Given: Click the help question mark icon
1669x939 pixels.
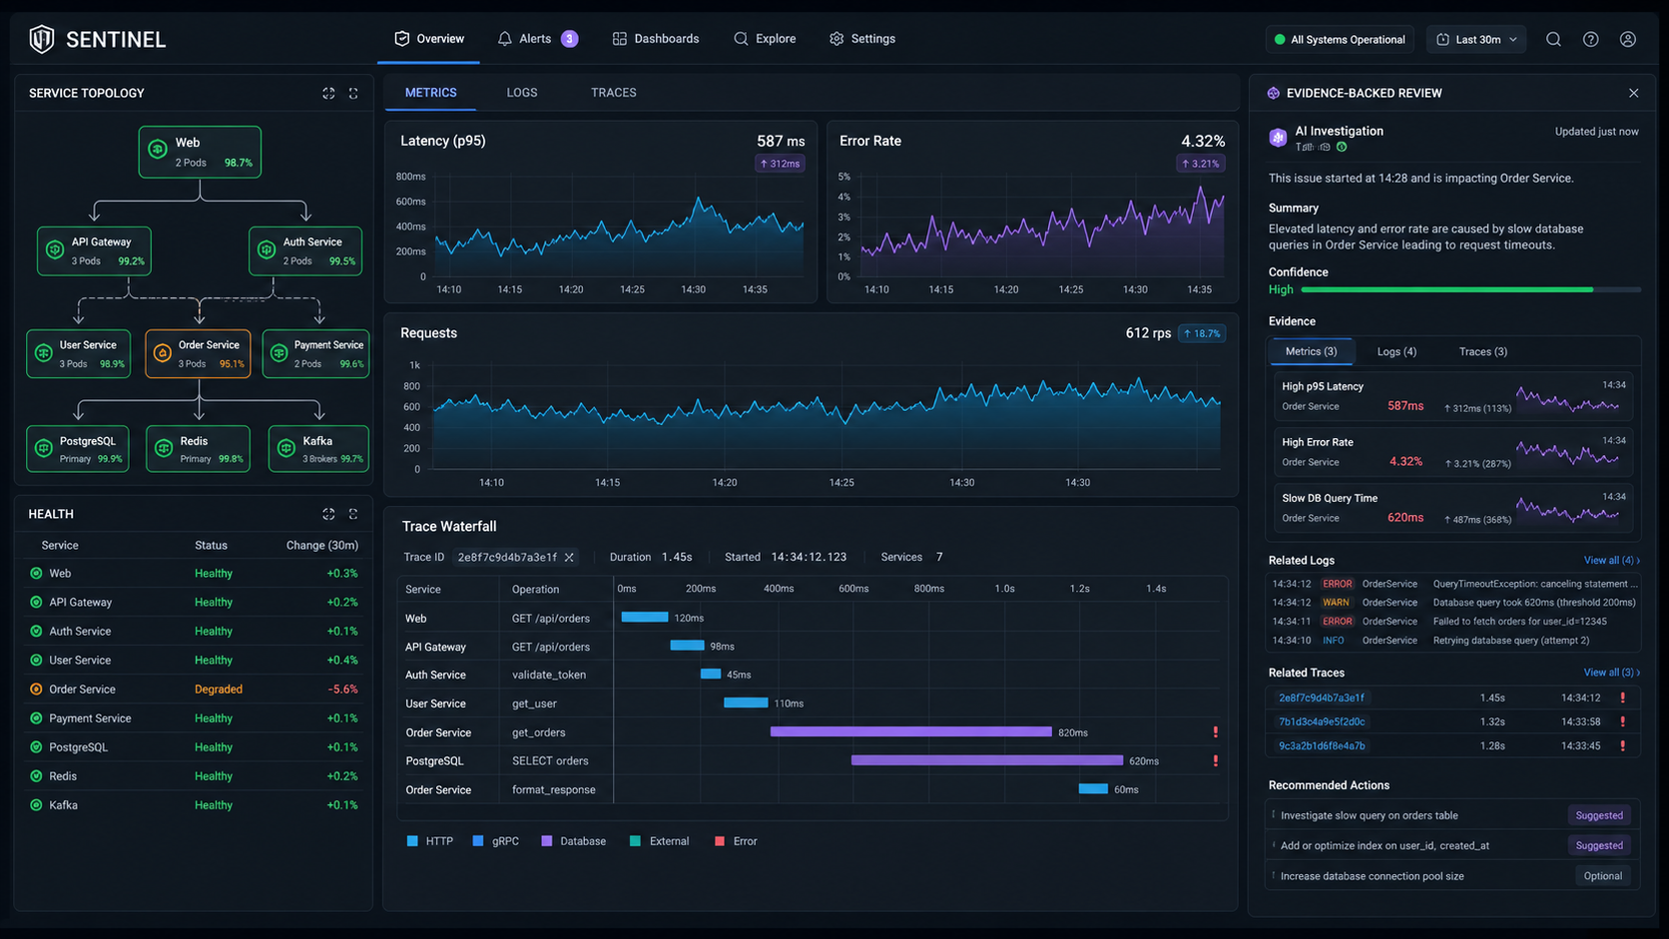Looking at the screenshot, I should click(1590, 39).
